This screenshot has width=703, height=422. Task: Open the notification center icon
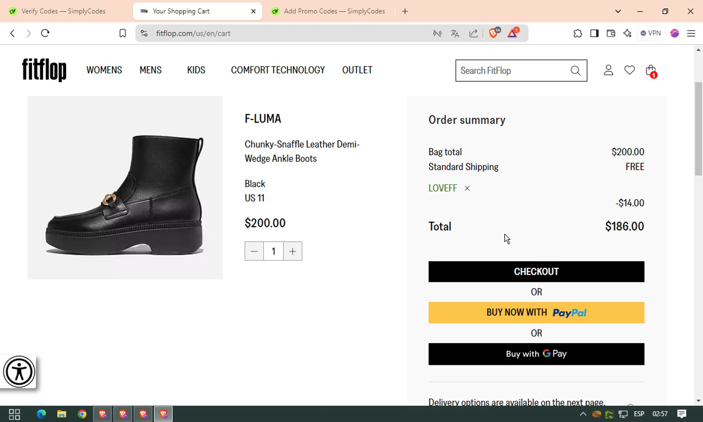point(682,414)
